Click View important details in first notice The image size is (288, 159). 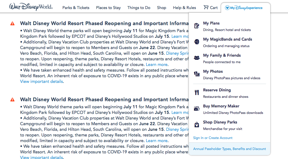click(x=41, y=81)
